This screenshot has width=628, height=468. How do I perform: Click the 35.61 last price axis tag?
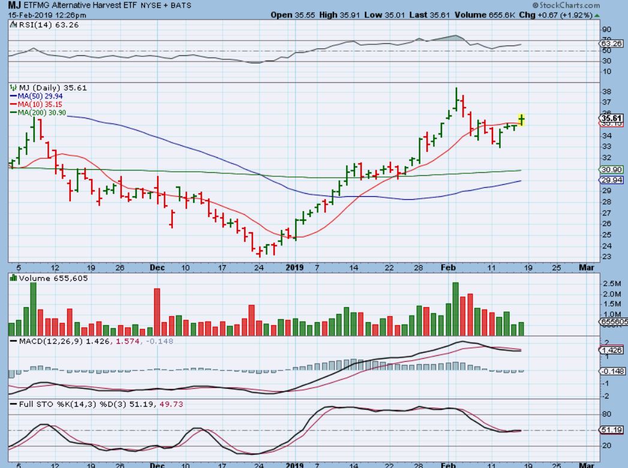[611, 118]
